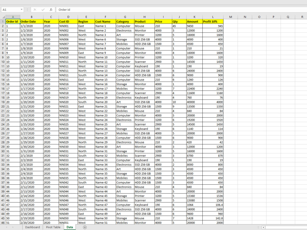Click the profit cell showing 106.4
This screenshot has width=307, height=230.
pos(213,205)
